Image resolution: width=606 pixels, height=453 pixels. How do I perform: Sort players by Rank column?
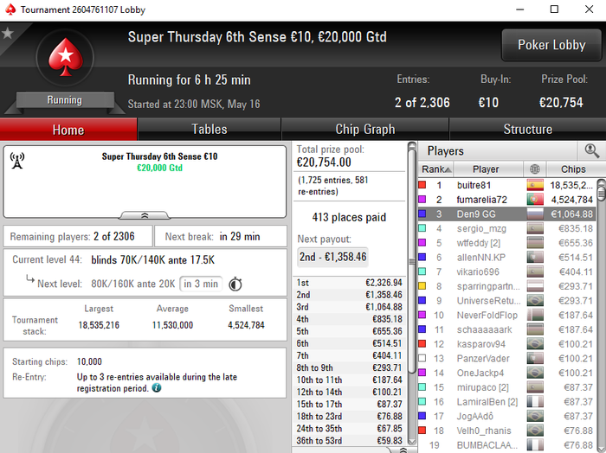click(436, 169)
